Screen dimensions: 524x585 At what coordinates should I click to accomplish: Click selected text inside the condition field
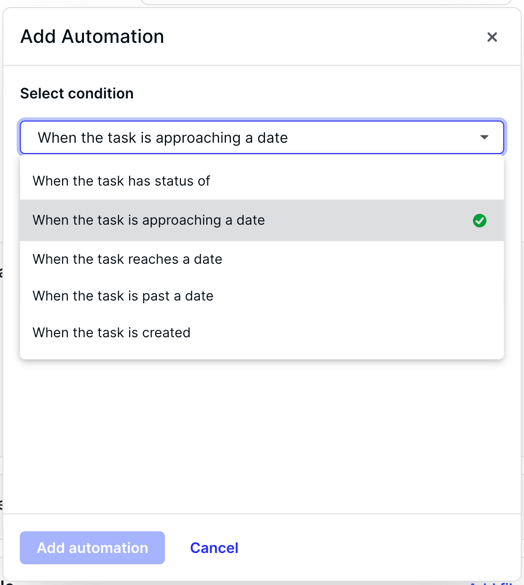click(163, 138)
